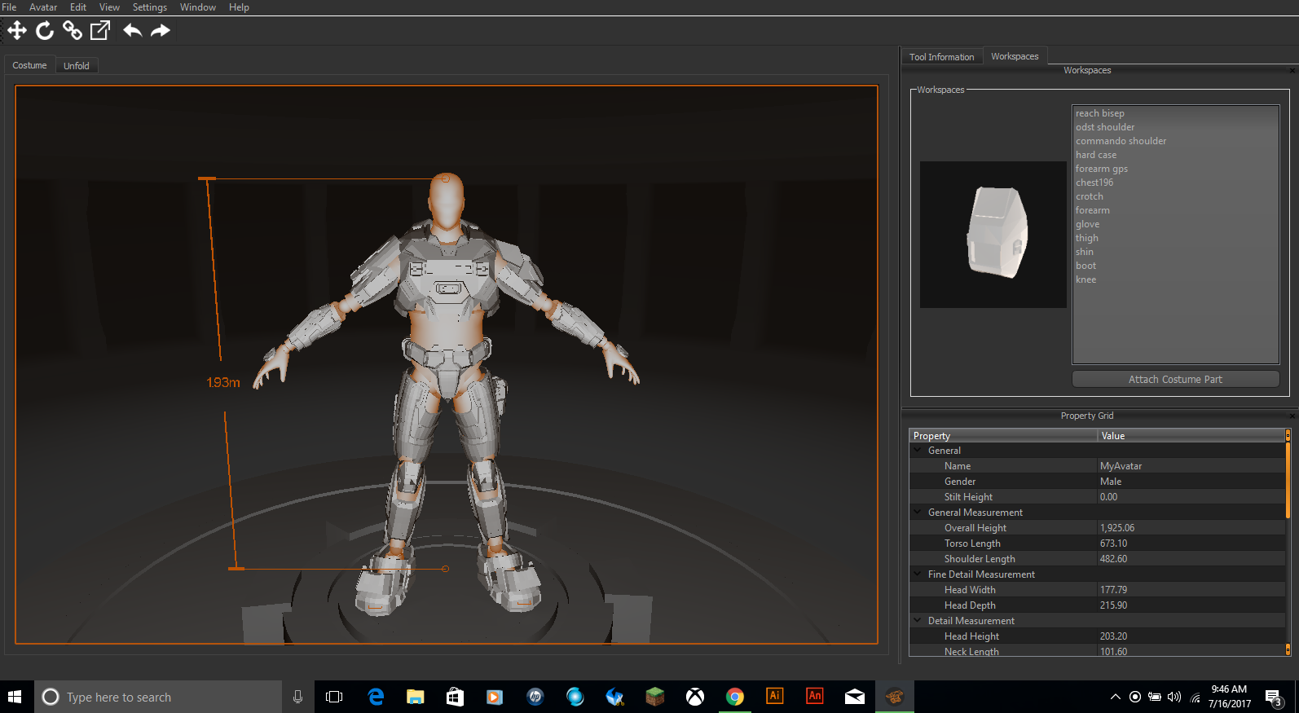Switch to Google Chrome in the taskbar
1299x713 pixels.
pos(735,697)
